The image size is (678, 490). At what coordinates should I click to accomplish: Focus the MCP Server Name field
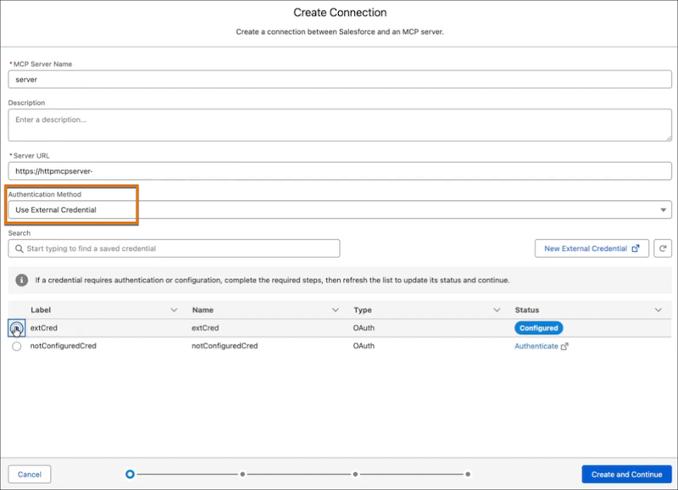coord(340,80)
